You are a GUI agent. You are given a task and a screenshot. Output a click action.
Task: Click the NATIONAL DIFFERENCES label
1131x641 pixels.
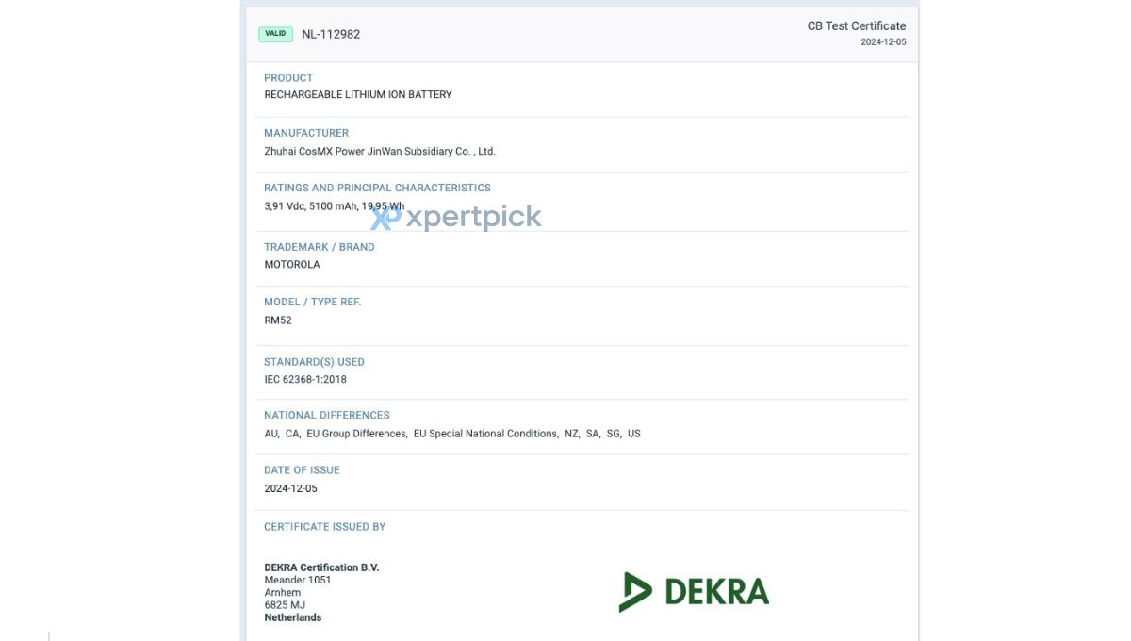pos(327,415)
